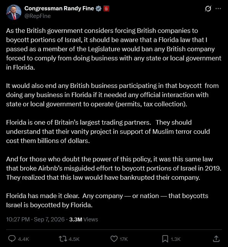Click the 10:27 PM Sep 7, 2026 timestamp
This screenshot has width=228, height=247.
pyautogui.click(x=35, y=219)
